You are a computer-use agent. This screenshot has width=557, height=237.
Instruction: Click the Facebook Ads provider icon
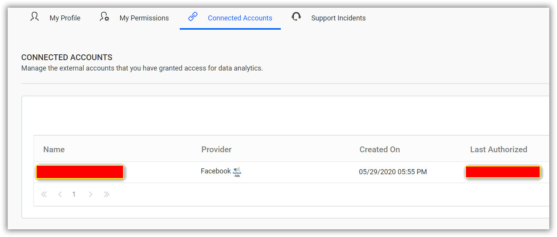[x=237, y=172]
